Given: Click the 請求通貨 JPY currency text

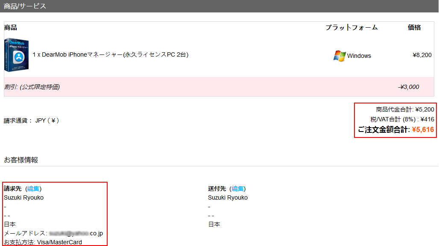Looking at the screenshot, I should (x=31, y=120).
